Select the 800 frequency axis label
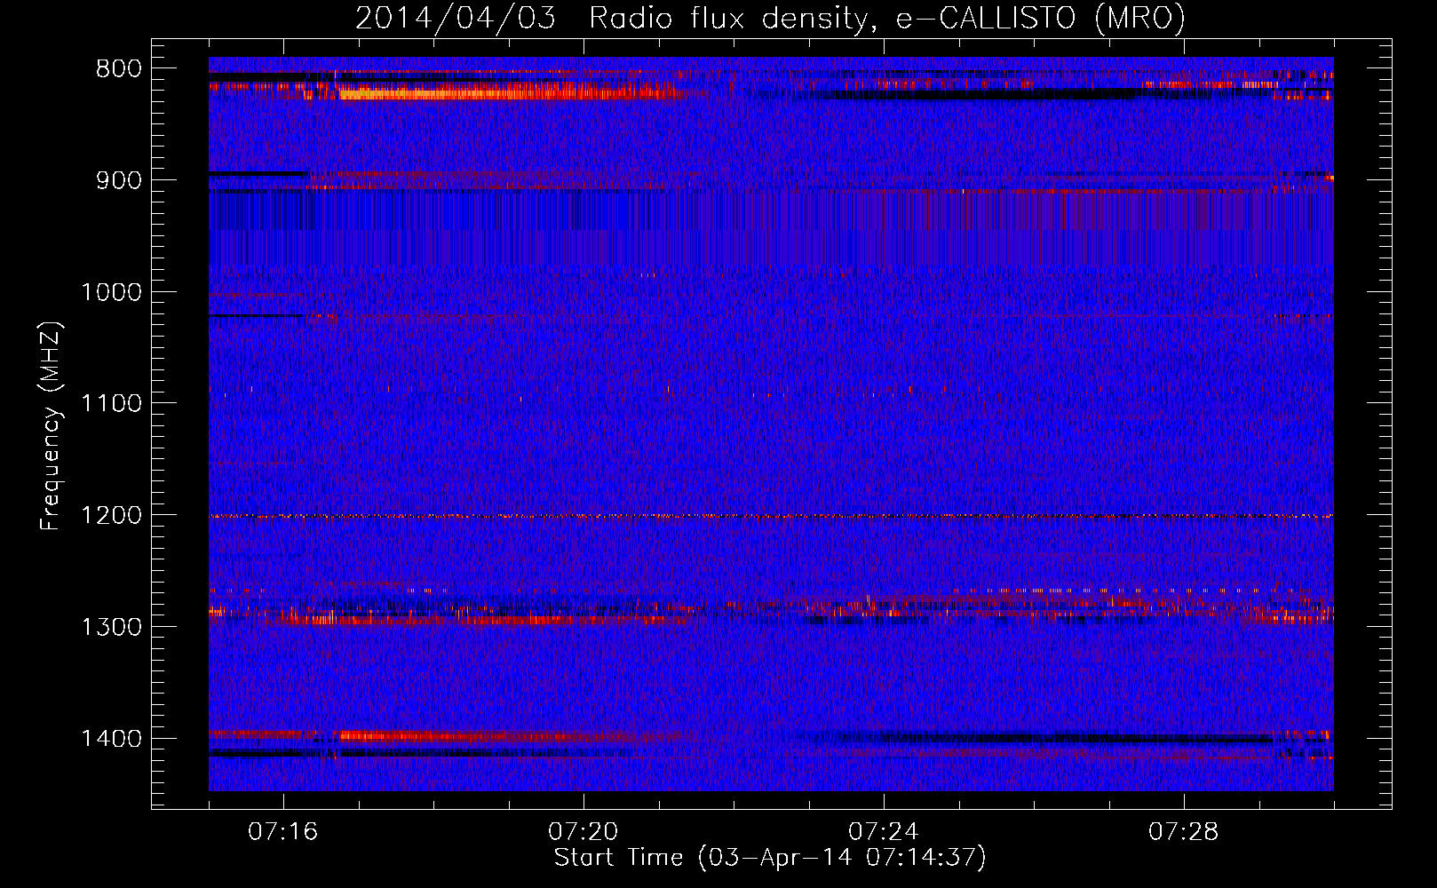Screen dimensions: 1437x888 (118, 69)
